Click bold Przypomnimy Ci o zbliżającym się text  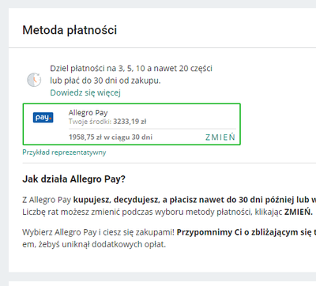pos(246,232)
